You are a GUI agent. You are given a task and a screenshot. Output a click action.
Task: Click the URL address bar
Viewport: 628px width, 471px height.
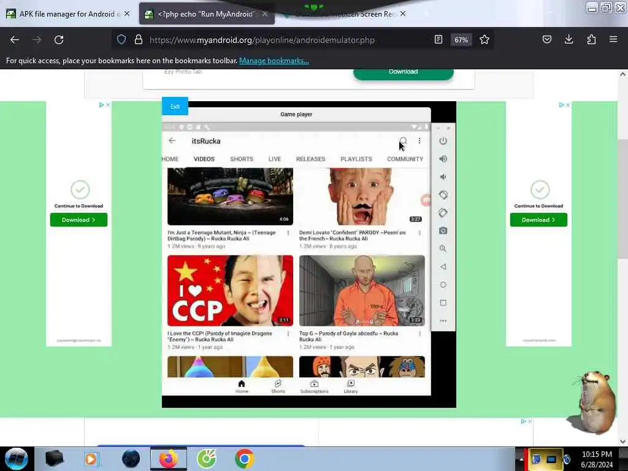click(262, 40)
